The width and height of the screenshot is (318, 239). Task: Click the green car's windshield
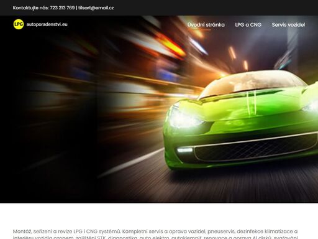[253, 83]
